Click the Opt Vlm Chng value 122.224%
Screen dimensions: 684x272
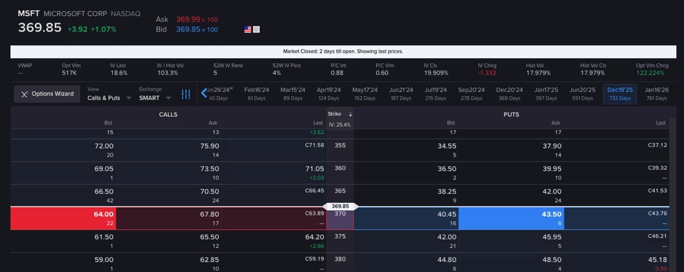click(x=650, y=73)
